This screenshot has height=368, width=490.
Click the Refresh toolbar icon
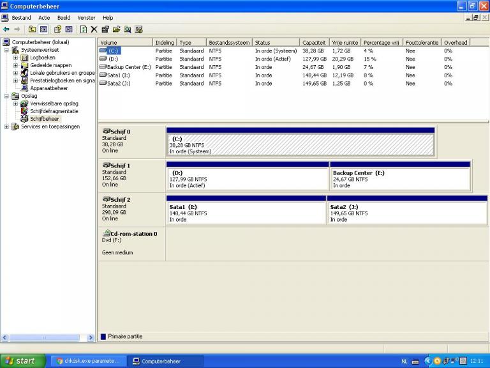(x=83, y=29)
